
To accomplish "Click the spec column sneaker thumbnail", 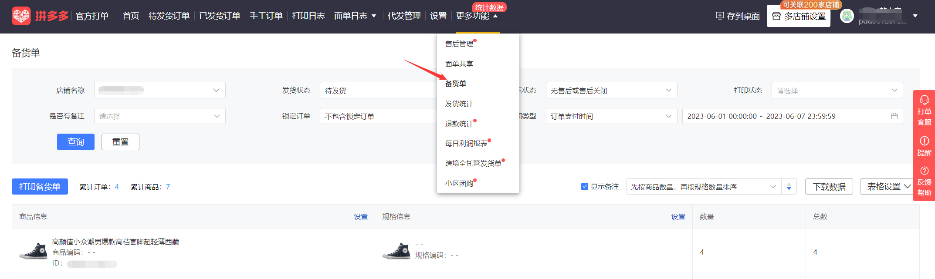I will click(x=396, y=252).
